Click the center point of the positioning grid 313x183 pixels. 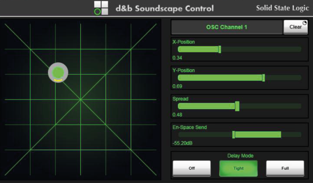tap(81, 99)
